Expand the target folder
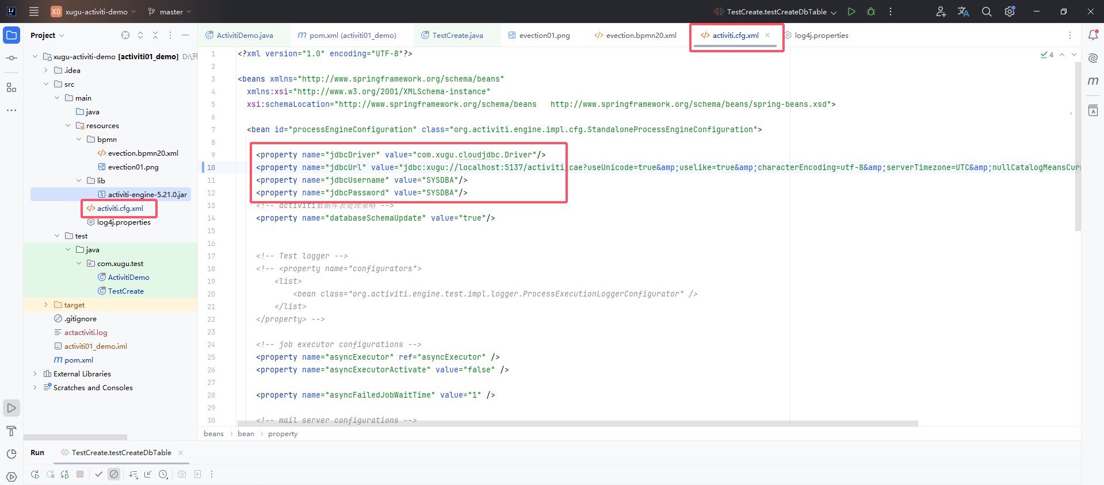 click(x=46, y=305)
